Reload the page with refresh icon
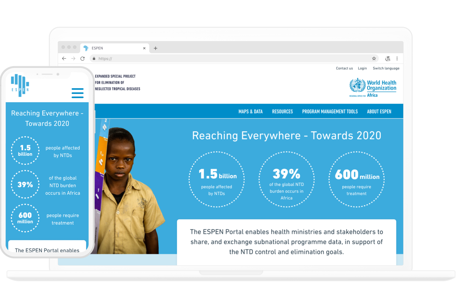Viewport: 462px width, 308px height. [83, 58]
